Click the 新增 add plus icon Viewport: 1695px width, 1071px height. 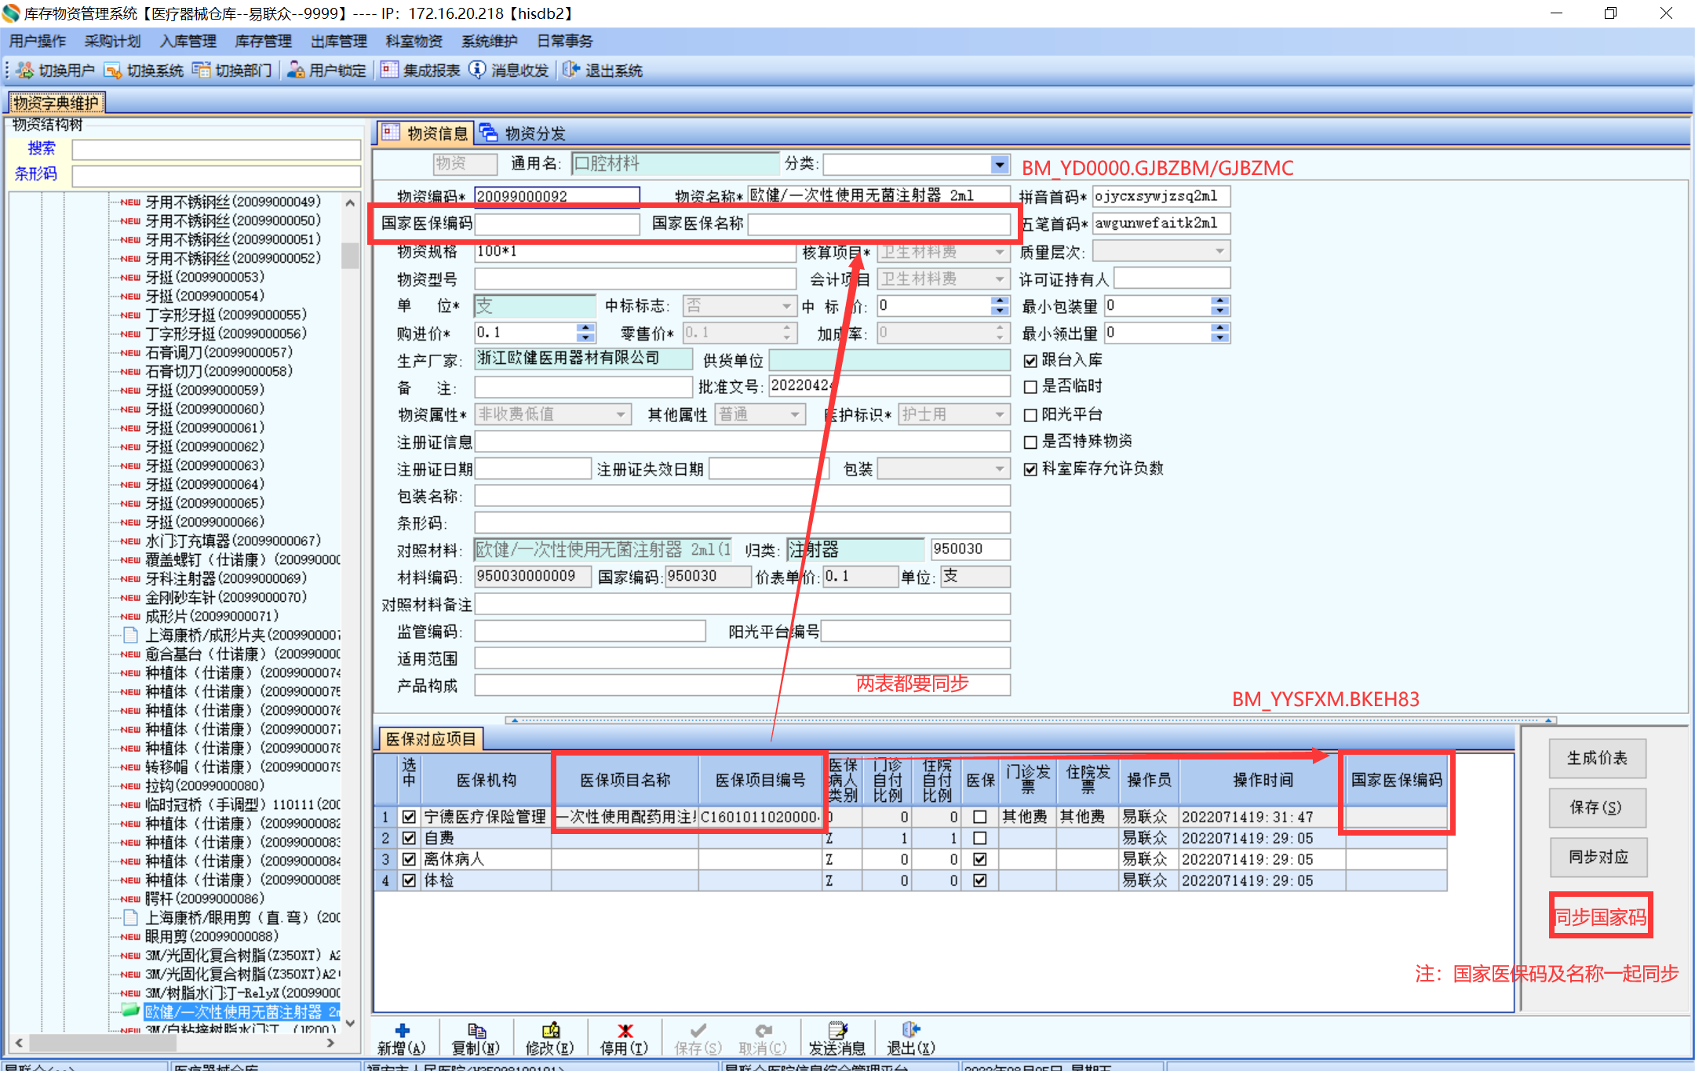click(402, 1031)
